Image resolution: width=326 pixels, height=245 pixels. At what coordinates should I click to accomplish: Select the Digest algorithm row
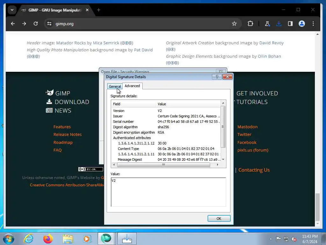click(x=166, y=127)
